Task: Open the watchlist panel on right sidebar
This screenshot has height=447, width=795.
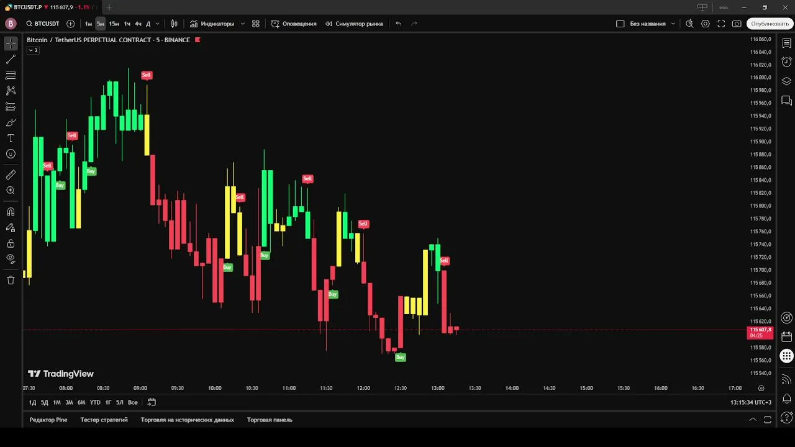Action: pyautogui.click(x=786, y=43)
